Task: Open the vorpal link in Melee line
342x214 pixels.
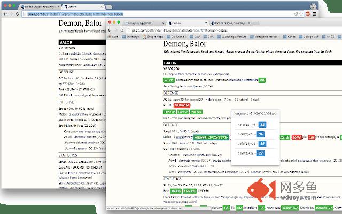Action: (180, 137)
